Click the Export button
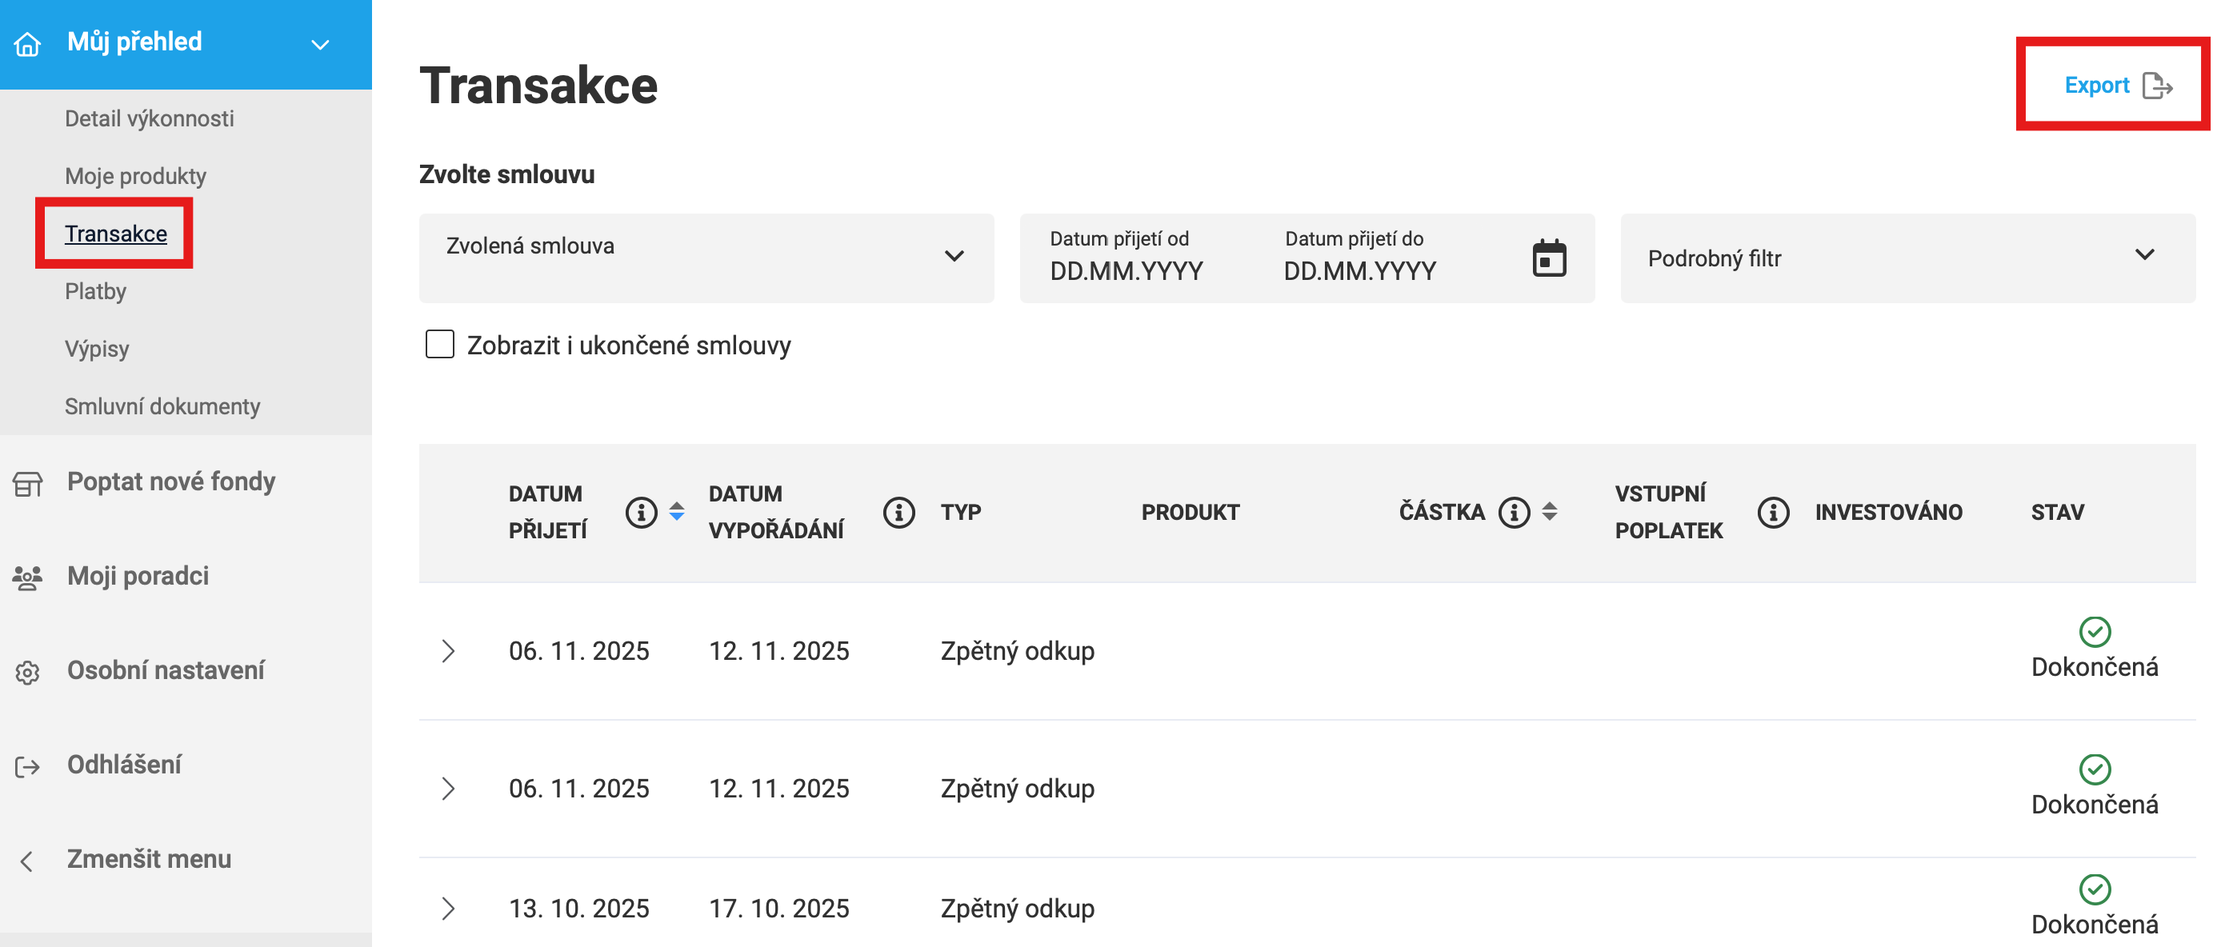 tap(2115, 85)
